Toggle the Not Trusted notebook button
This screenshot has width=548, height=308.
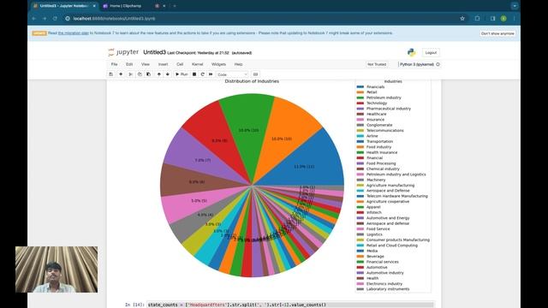377,64
